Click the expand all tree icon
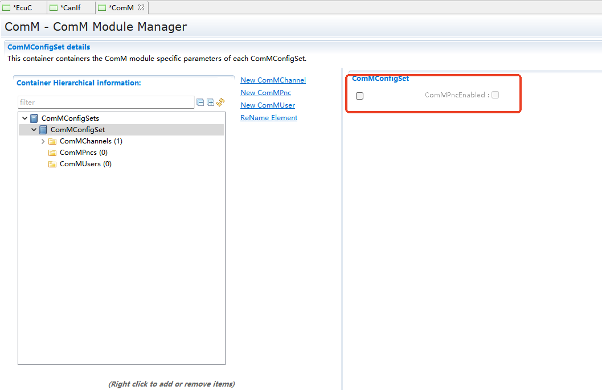This screenshot has width=602, height=390. pos(210,102)
